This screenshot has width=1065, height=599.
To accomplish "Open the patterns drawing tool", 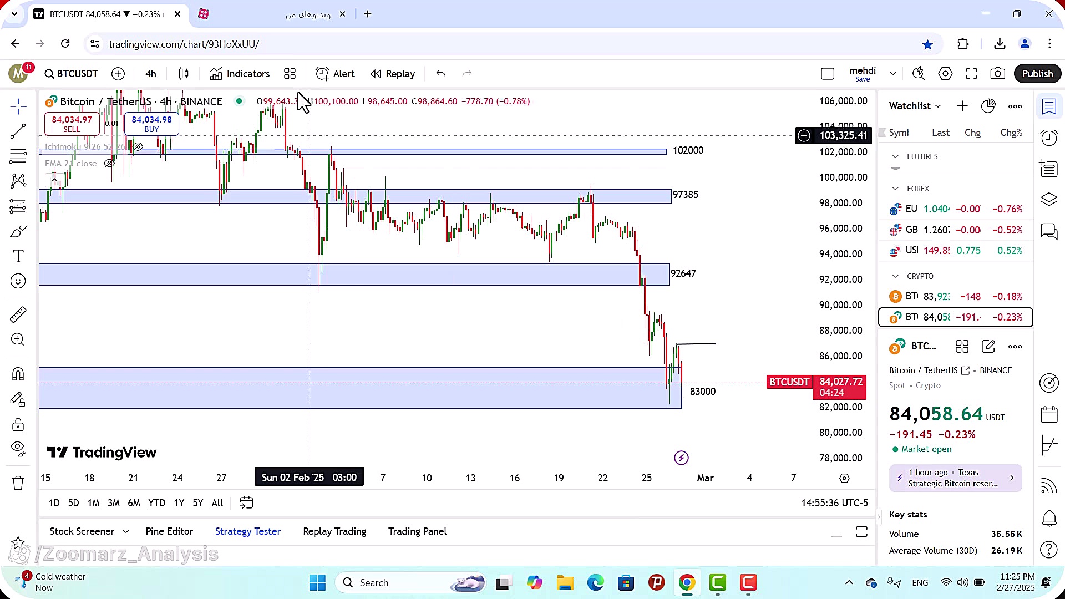I will [x=18, y=181].
